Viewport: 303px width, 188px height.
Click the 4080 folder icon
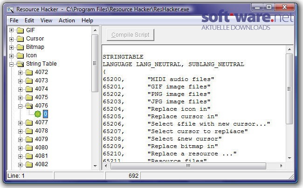[x=29, y=148]
